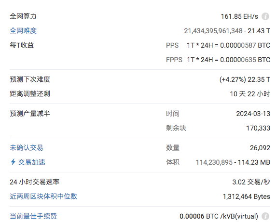Click the 数量 label
Screen dimensions: 277x222
[173, 148]
